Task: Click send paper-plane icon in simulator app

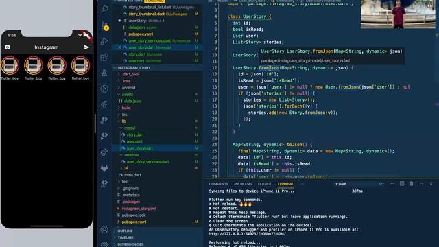Action: coord(86,47)
